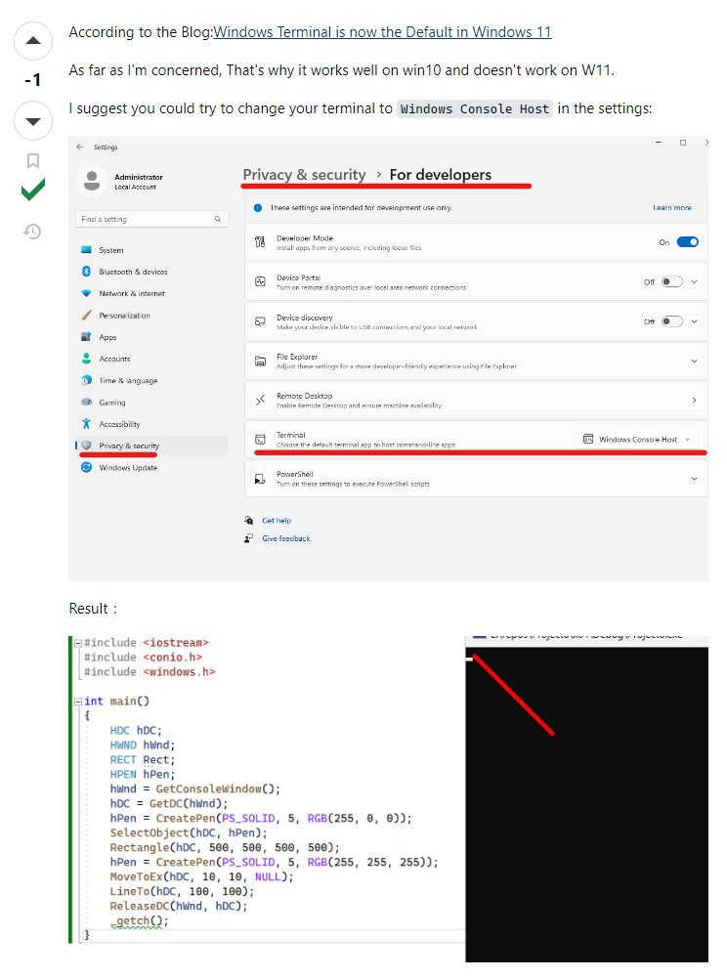Click the Remote Desktop row icon
The width and height of the screenshot is (727, 978).
pos(260,401)
